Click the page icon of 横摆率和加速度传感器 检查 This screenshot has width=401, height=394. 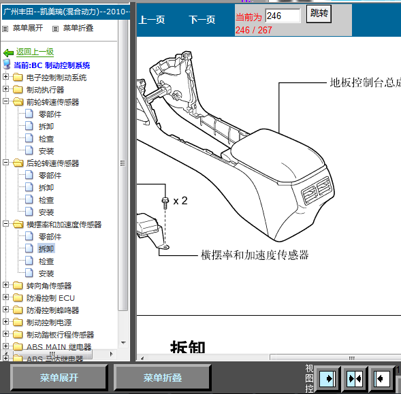(x=29, y=261)
